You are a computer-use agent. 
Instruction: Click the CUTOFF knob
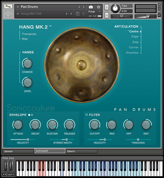click(x=95, y=125)
